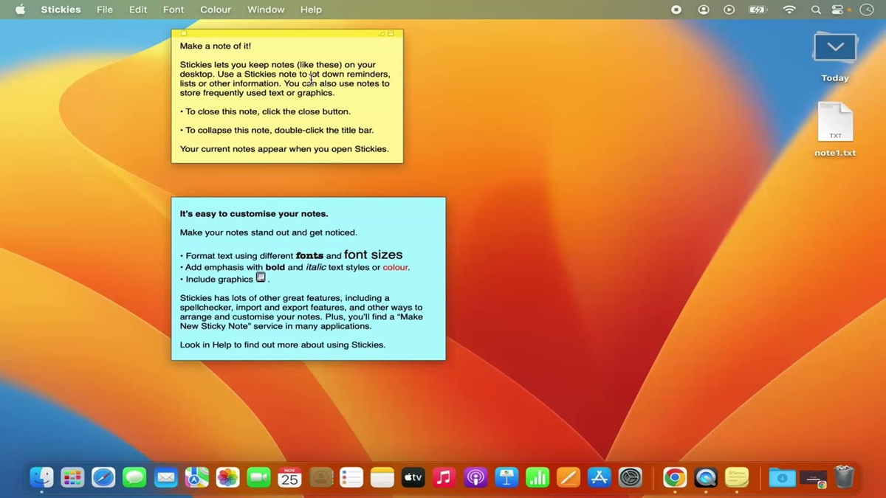Open the Trash from the Dock
The image size is (886, 498).
pos(844,477)
